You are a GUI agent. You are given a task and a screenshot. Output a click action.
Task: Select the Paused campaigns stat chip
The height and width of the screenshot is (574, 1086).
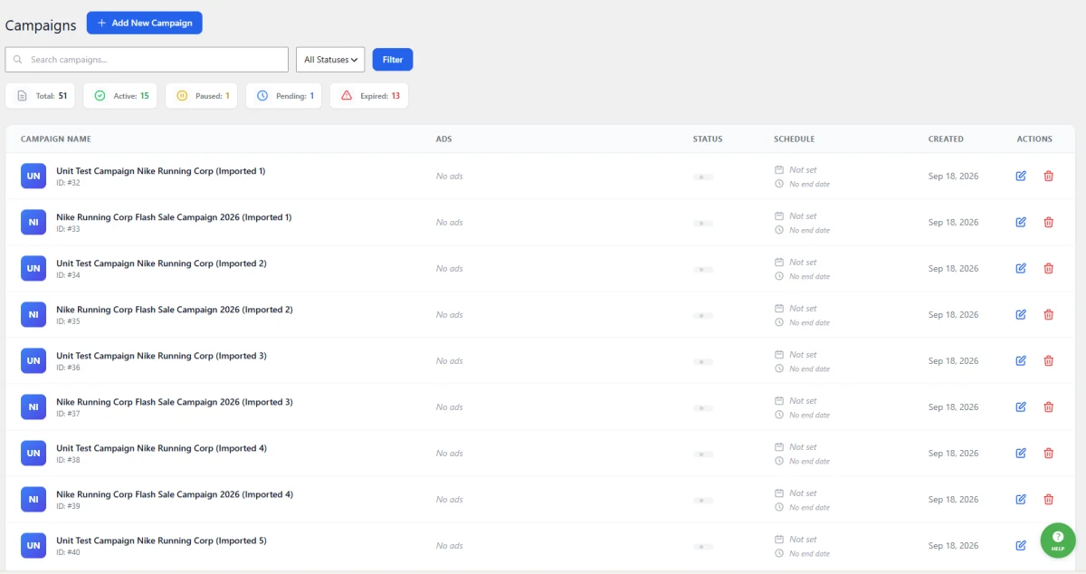pos(202,96)
